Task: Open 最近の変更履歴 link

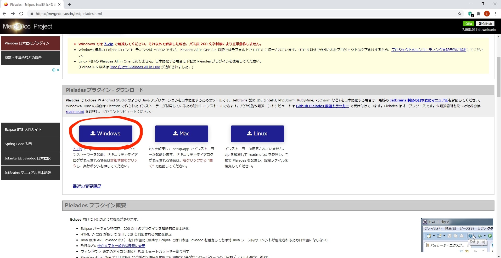Action: [87, 186]
